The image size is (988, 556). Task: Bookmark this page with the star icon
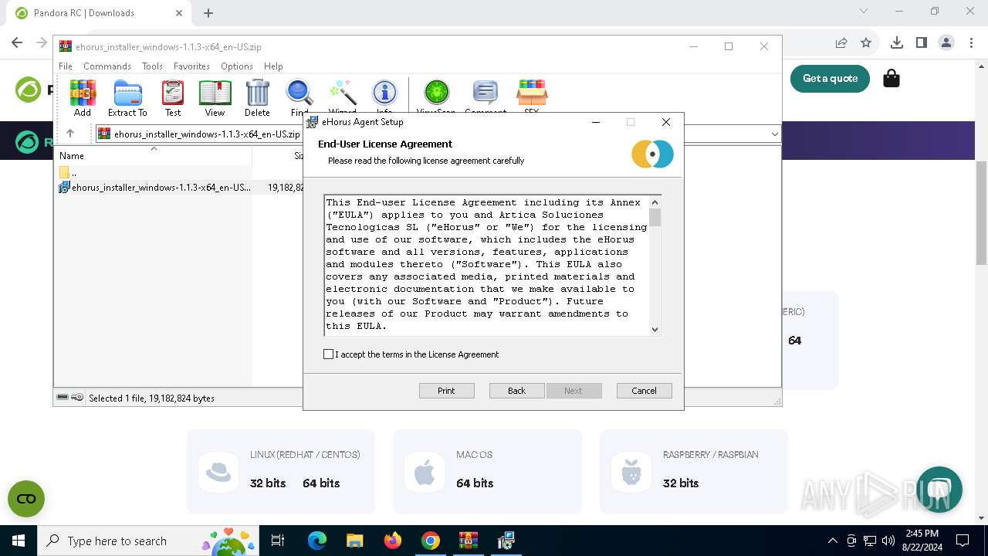[x=866, y=42]
